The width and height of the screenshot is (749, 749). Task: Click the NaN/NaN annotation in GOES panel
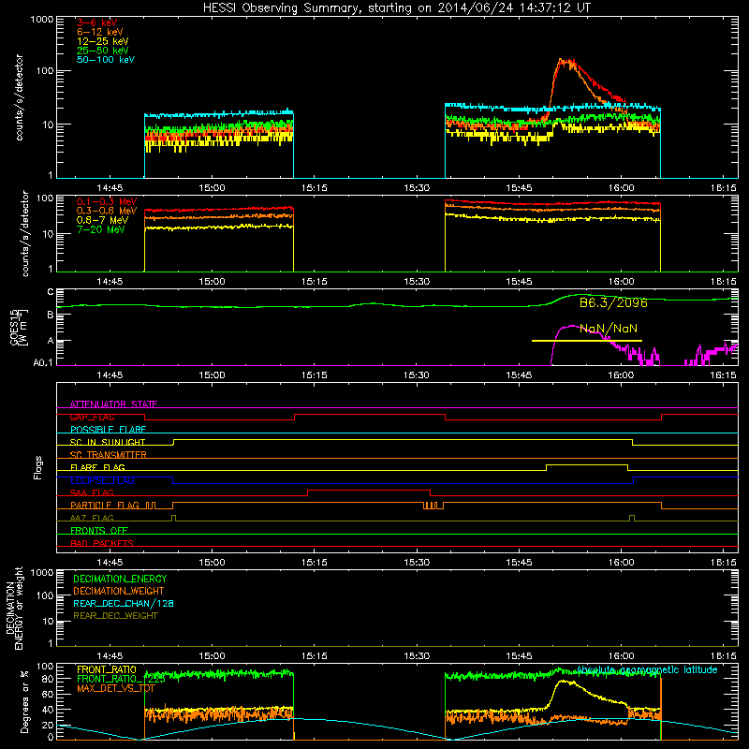(x=608, y=329)
